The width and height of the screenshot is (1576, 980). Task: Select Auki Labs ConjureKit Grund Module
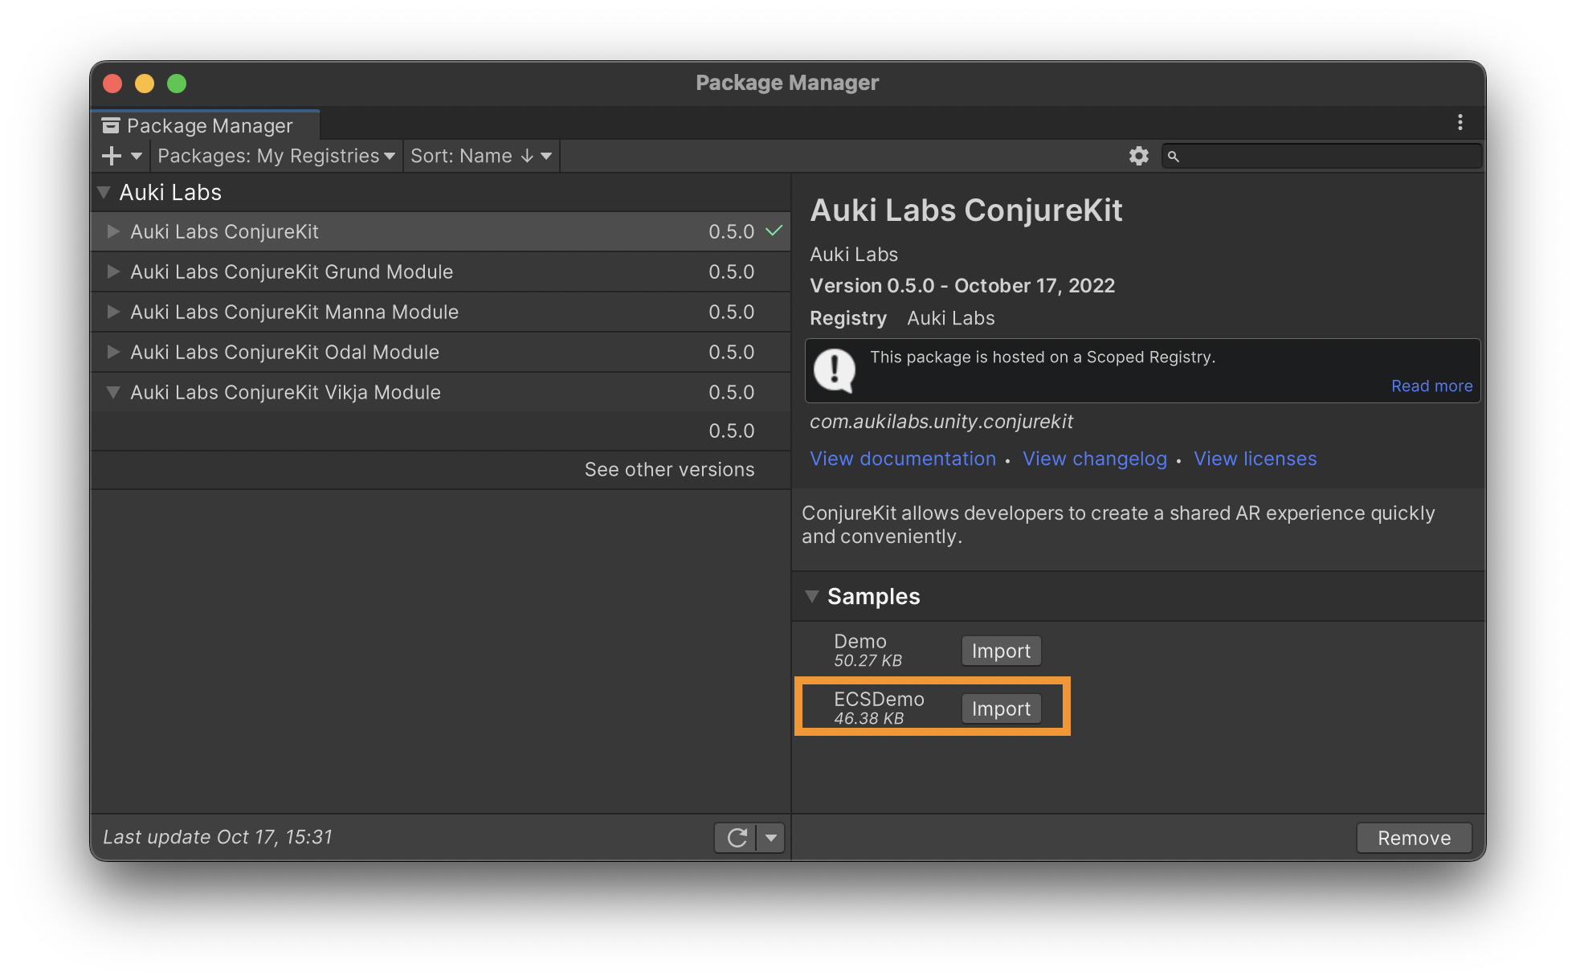pyautogui.click(x=441, y=272)
